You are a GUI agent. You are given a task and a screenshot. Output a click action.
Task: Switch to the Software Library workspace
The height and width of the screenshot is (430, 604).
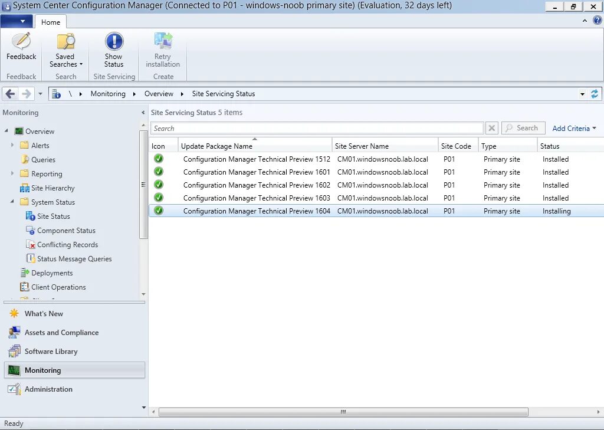click(x=75, y=352)
